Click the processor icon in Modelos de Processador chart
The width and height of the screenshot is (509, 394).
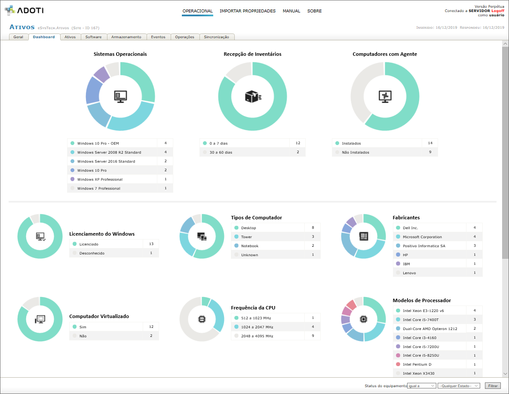click(363, 319)
